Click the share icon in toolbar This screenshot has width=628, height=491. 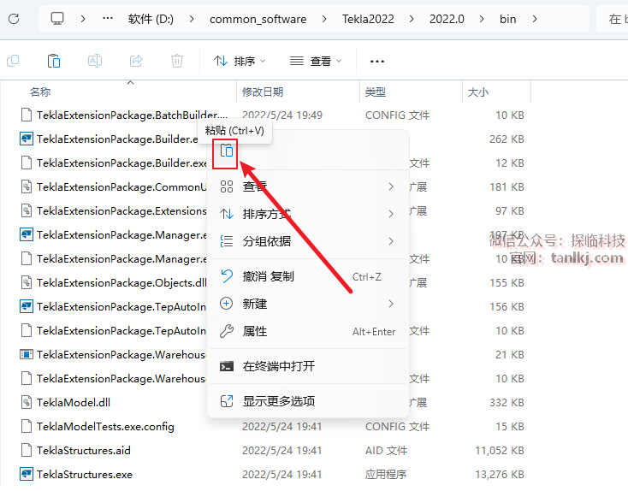coord(136,61)
